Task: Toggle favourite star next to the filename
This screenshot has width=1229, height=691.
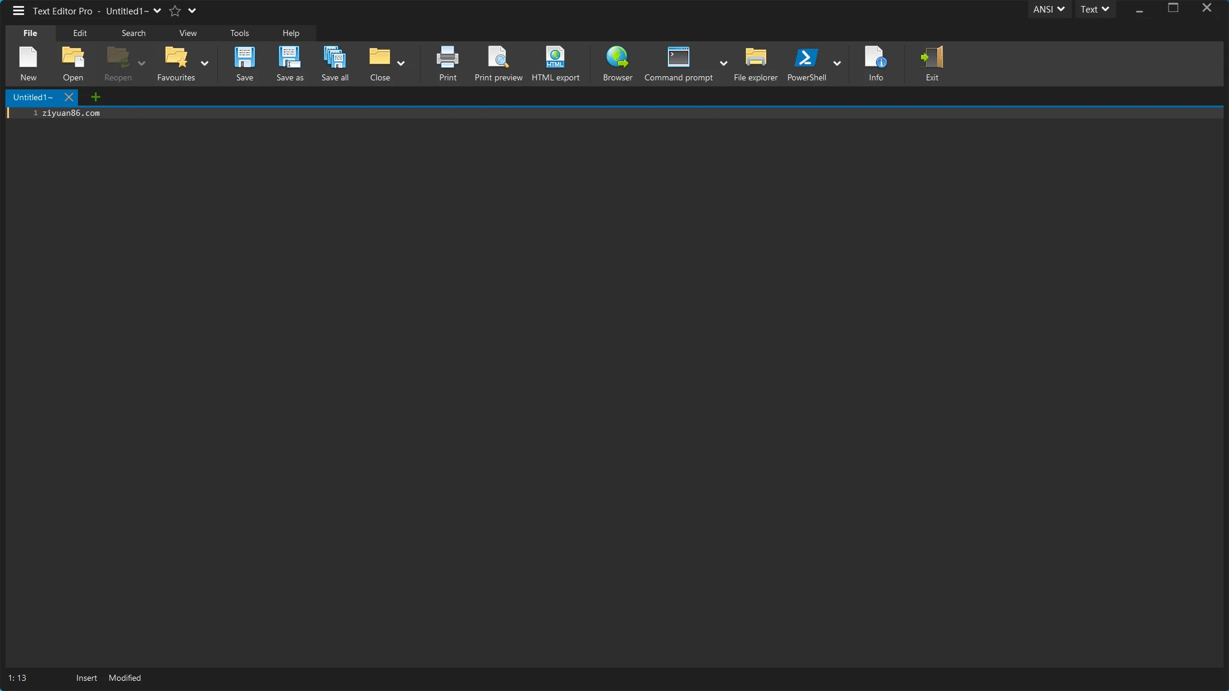Action: (173, 11)
